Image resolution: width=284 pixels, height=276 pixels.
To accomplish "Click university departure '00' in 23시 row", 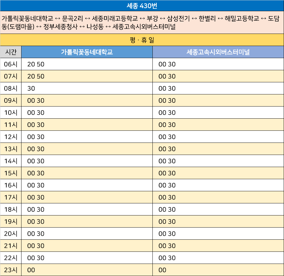I will click(31, 270).
